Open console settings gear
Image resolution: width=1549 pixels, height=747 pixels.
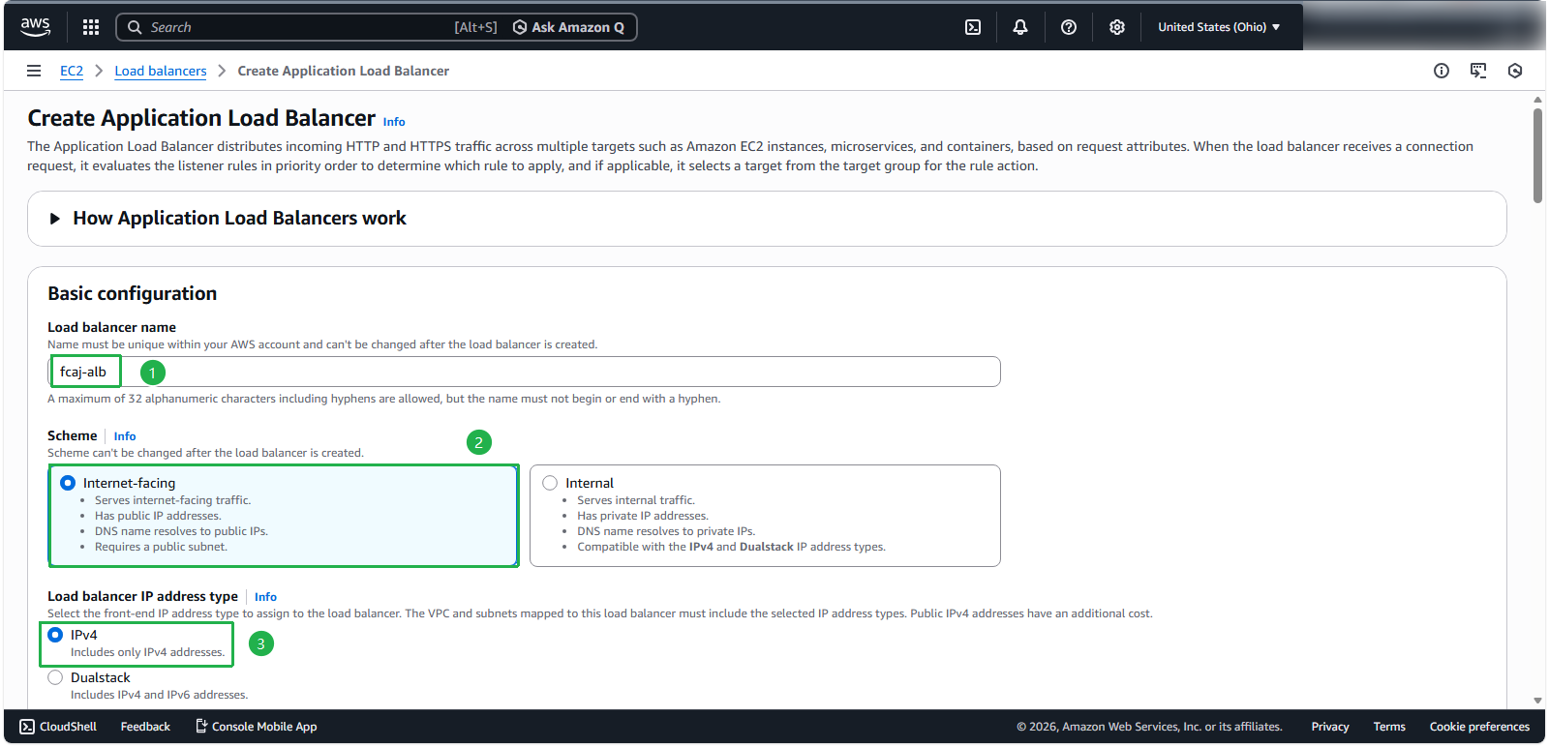pos(1117,27)
